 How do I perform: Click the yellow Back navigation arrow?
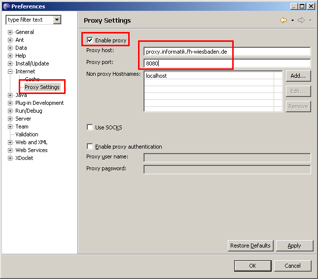pyautogui.click(x=283, y=20)
